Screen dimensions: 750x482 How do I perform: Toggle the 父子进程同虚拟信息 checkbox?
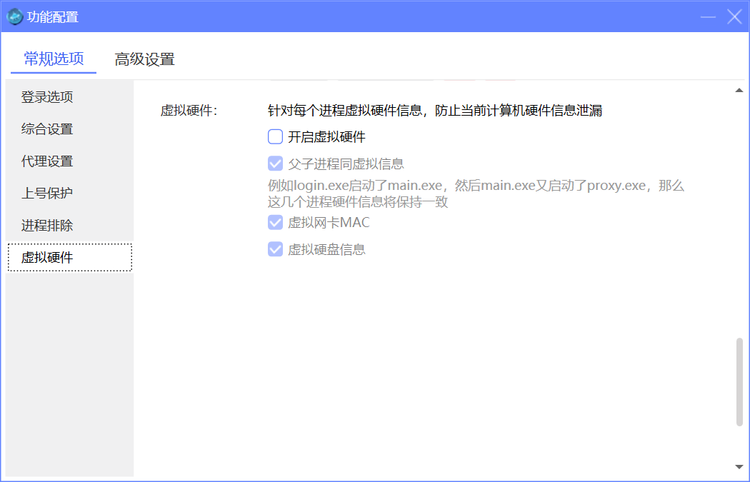[x=276, y=164]
